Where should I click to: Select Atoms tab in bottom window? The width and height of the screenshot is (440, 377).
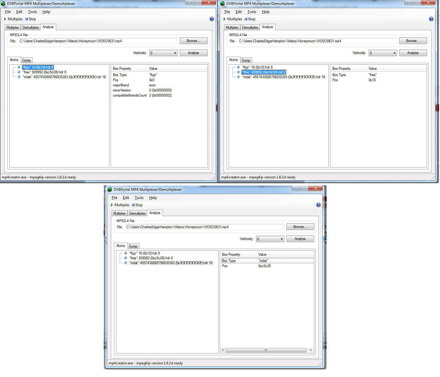(x=121, y=246)
